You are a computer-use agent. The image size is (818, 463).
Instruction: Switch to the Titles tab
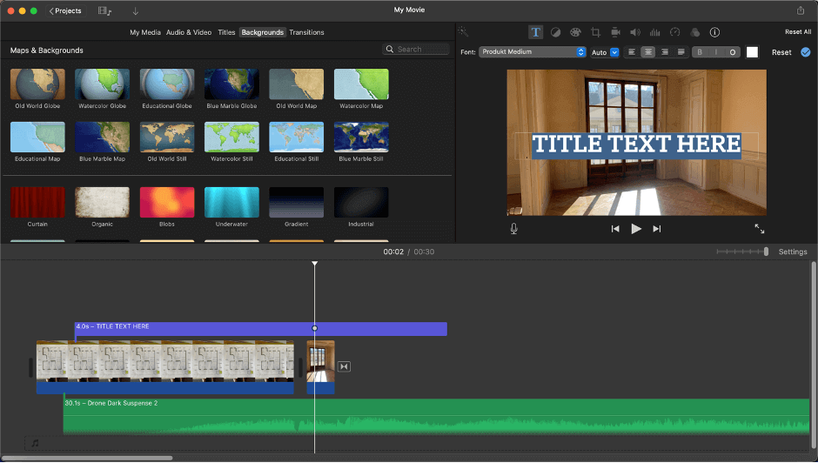tap(226, 32)
